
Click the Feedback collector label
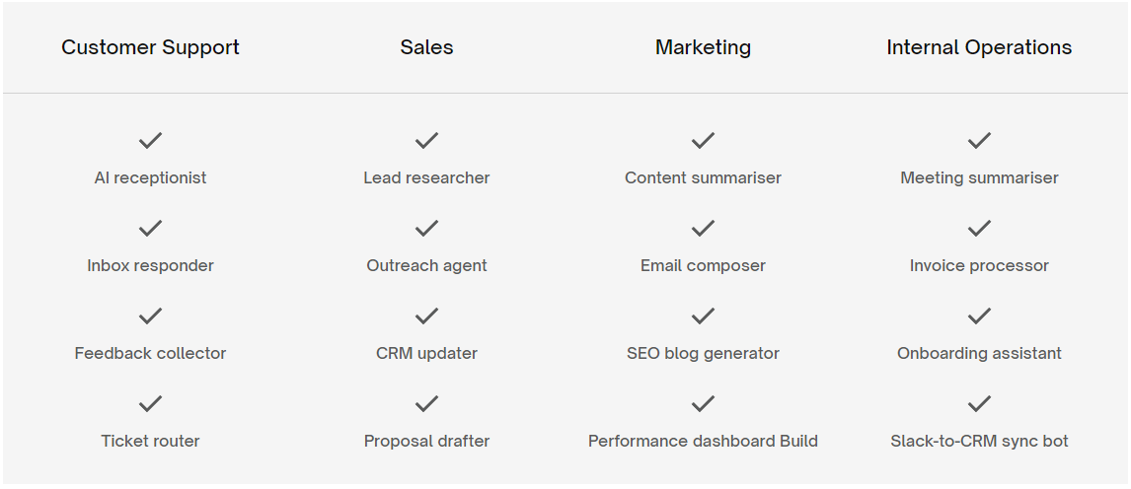150,353
